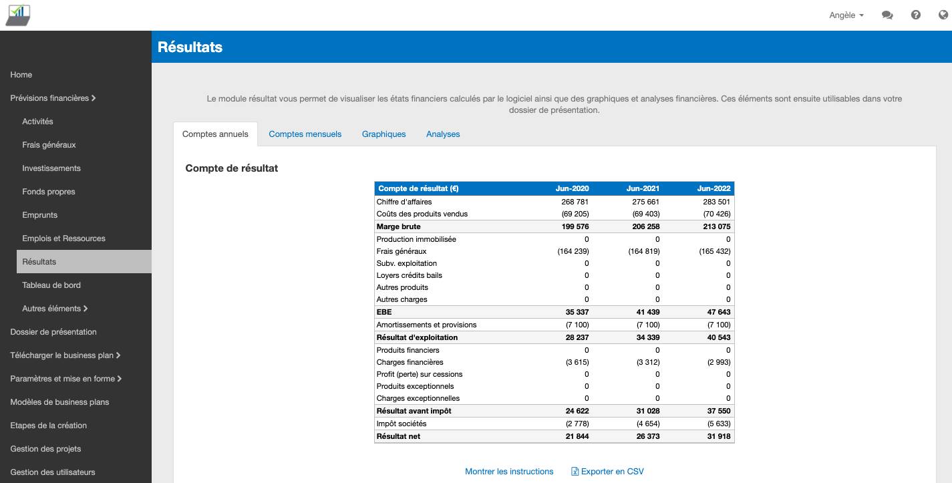Open Emprunts in sidebar
Image resolution: width=952 pixels, height=483 pixels.
(x=39, y=215)
